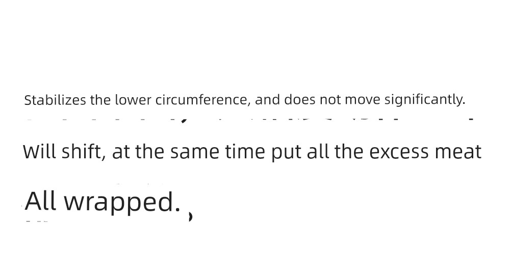The width and height of the screenshot is (510, 254).
Task: Click the stray comma mark after "wrapped."
Action: 191,216
